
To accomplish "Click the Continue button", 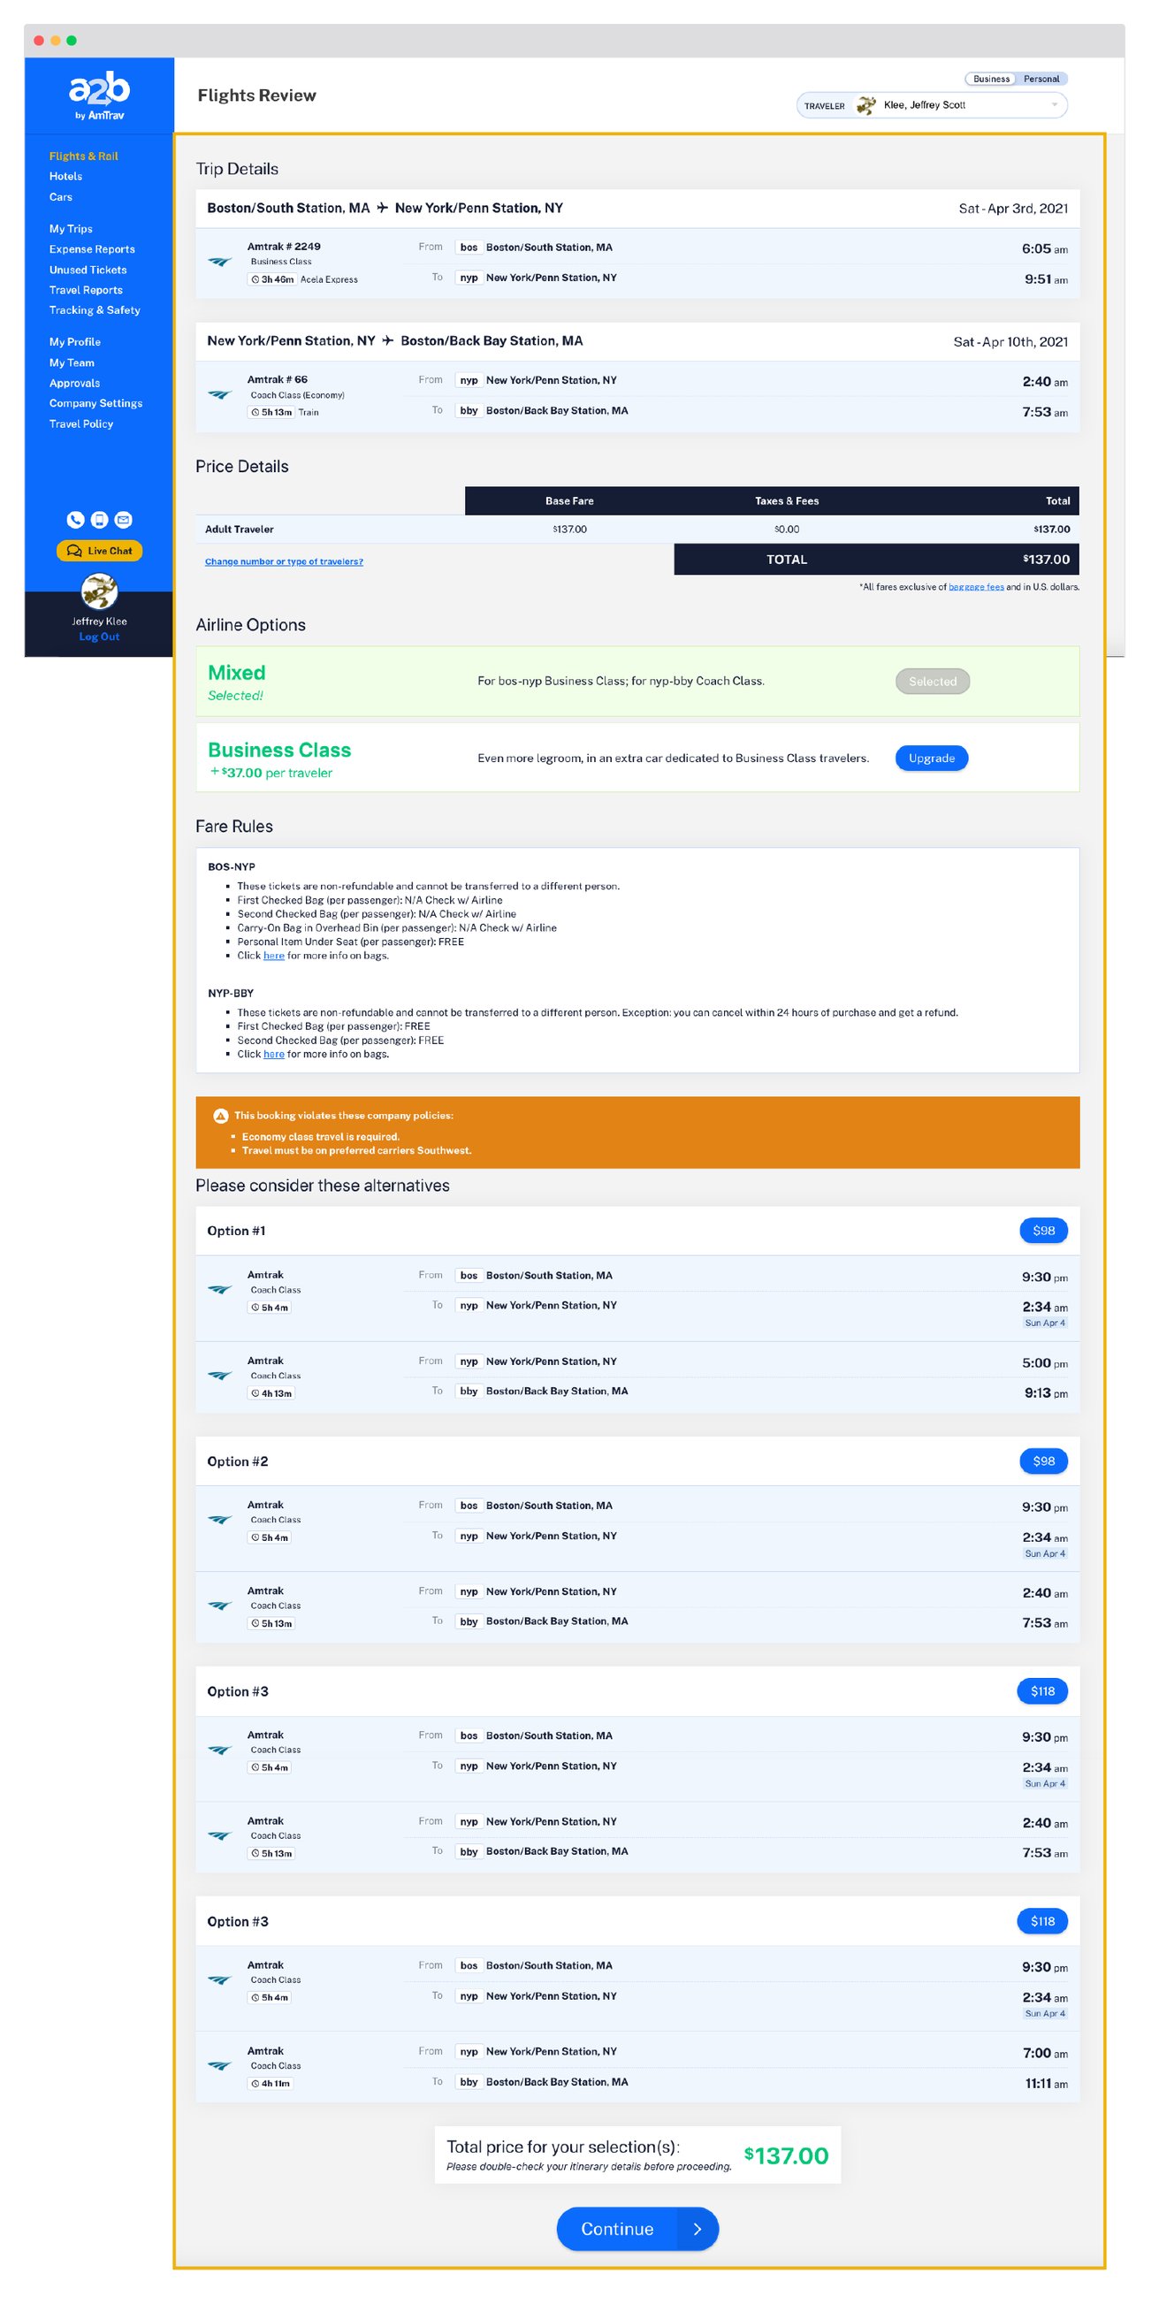I will point(637,2230).
